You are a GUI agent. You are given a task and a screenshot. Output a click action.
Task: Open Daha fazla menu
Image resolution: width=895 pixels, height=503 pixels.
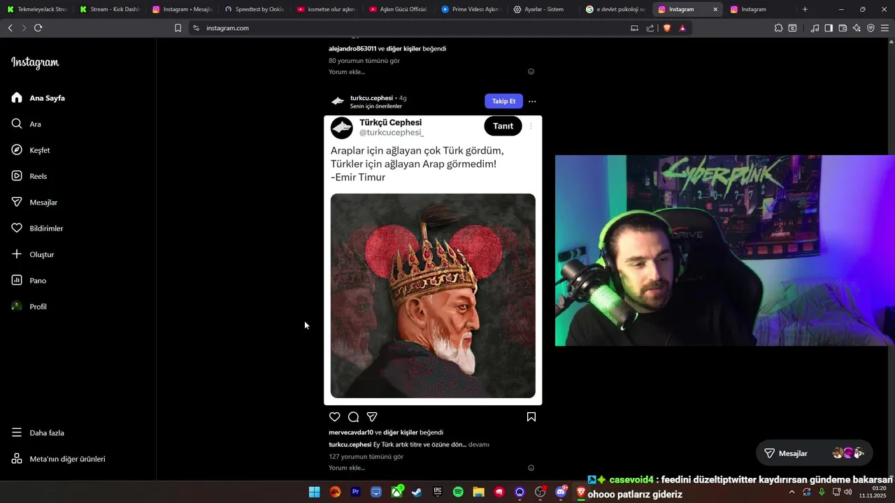click(38, 432)
